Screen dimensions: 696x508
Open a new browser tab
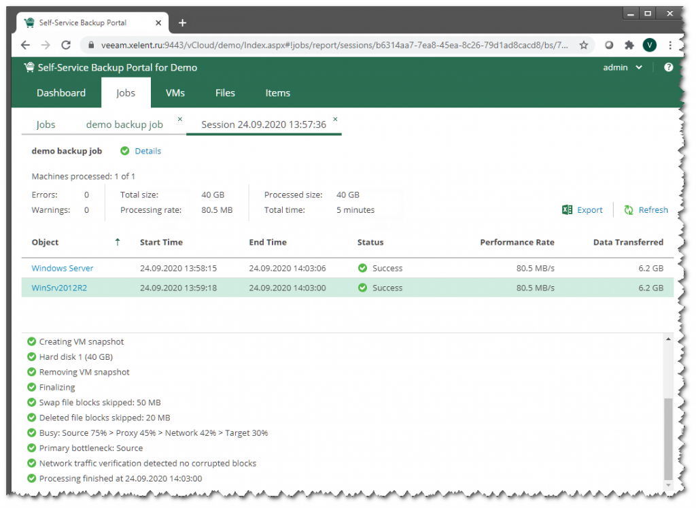click(182, 22)
